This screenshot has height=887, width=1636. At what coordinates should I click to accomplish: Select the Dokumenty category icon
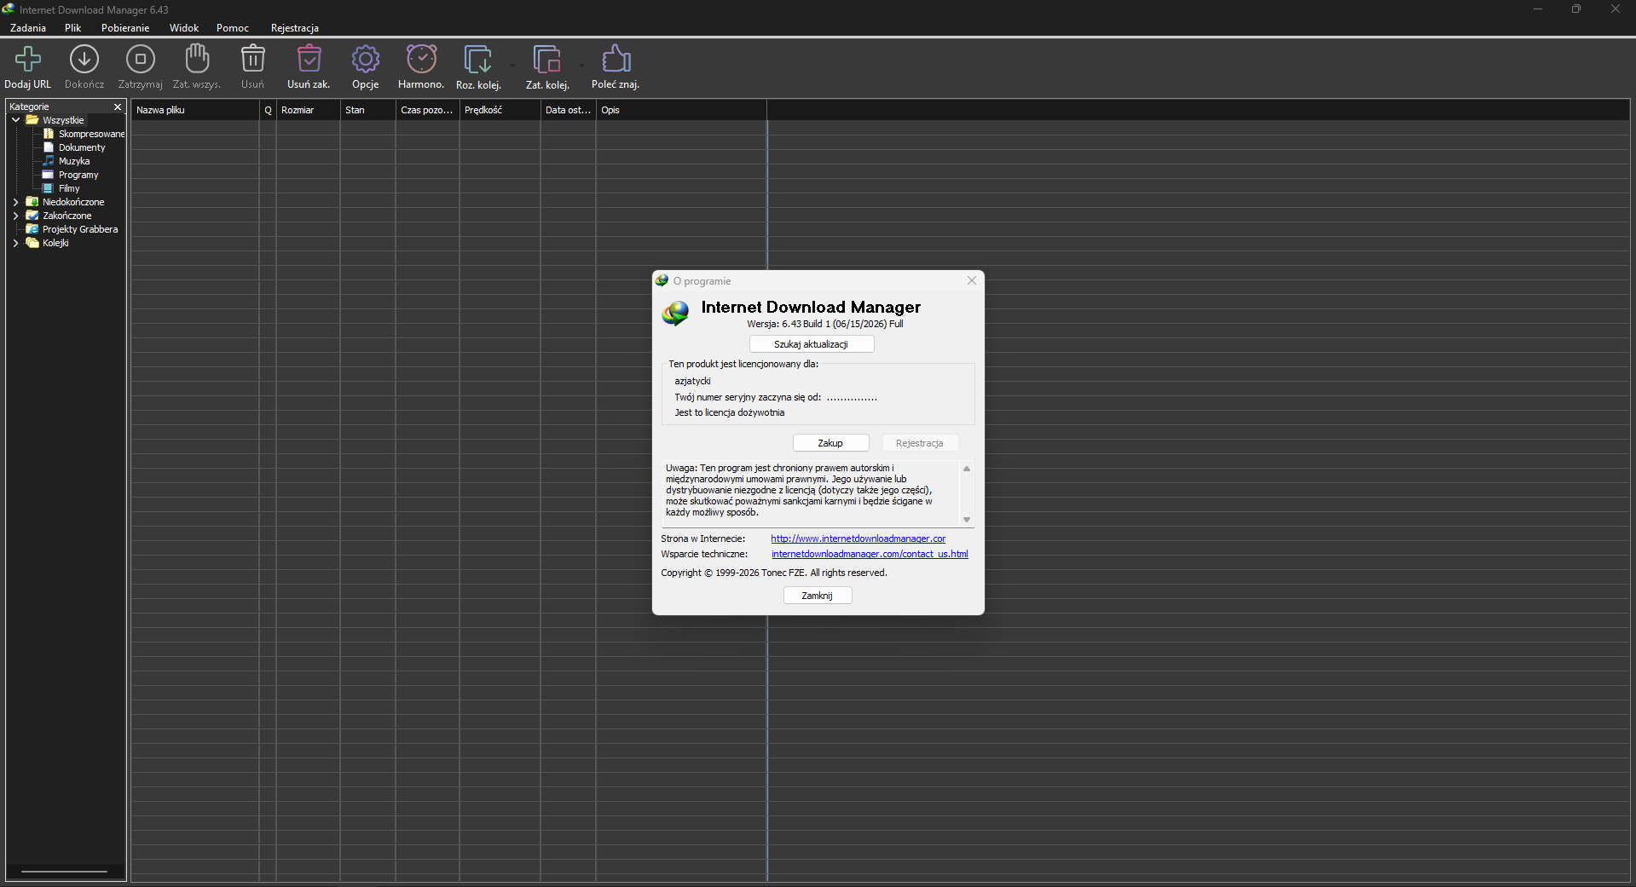pyautogui.click(x=49, y=147)
